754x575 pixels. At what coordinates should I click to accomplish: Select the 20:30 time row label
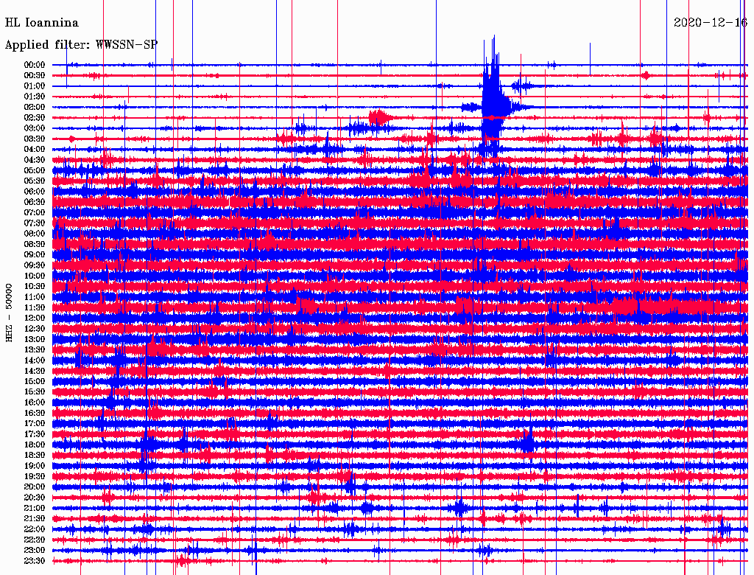click(x=35, y=498)
